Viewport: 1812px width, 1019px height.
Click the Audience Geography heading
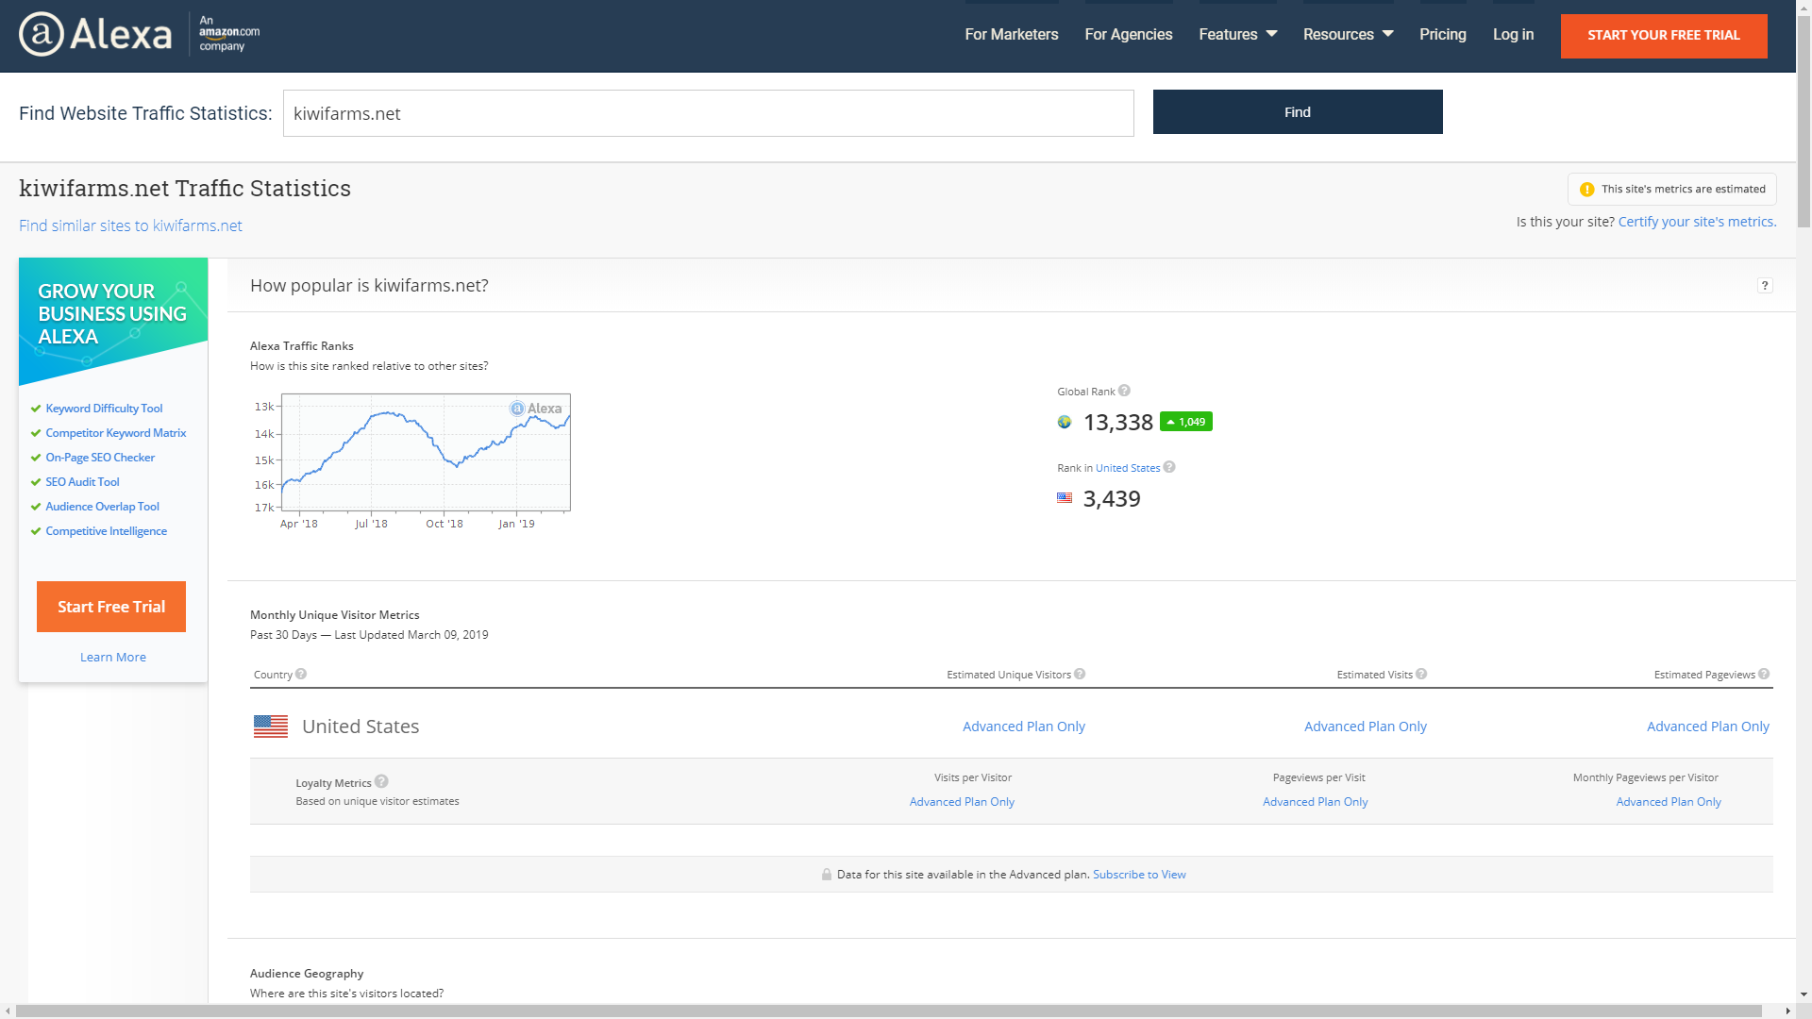(307, 974)
